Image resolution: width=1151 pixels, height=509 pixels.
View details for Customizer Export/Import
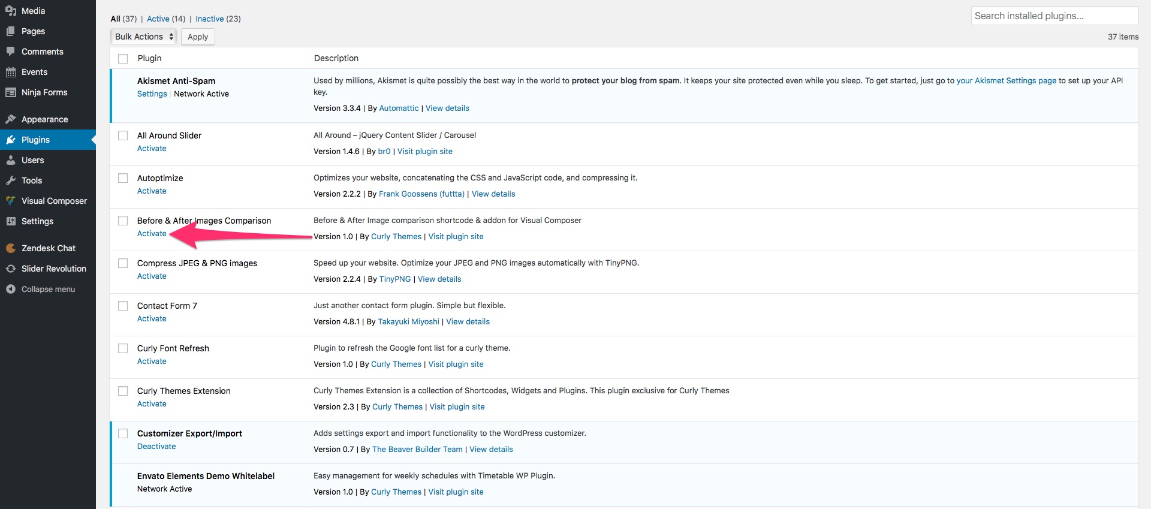(491, 450)
